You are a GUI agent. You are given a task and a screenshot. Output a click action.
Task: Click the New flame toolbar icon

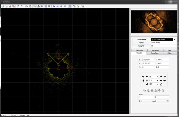[3, 6]
